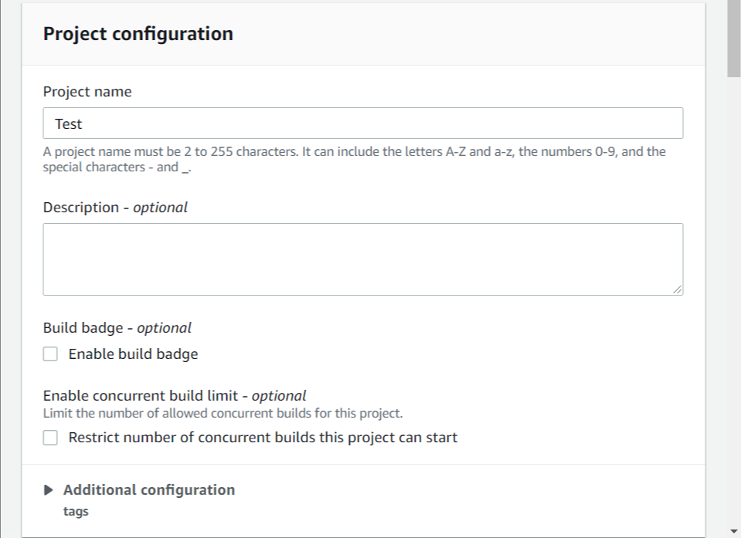Click the "Project name" field label
This screenshot has height=538, width=741.
tap(87, 92)
